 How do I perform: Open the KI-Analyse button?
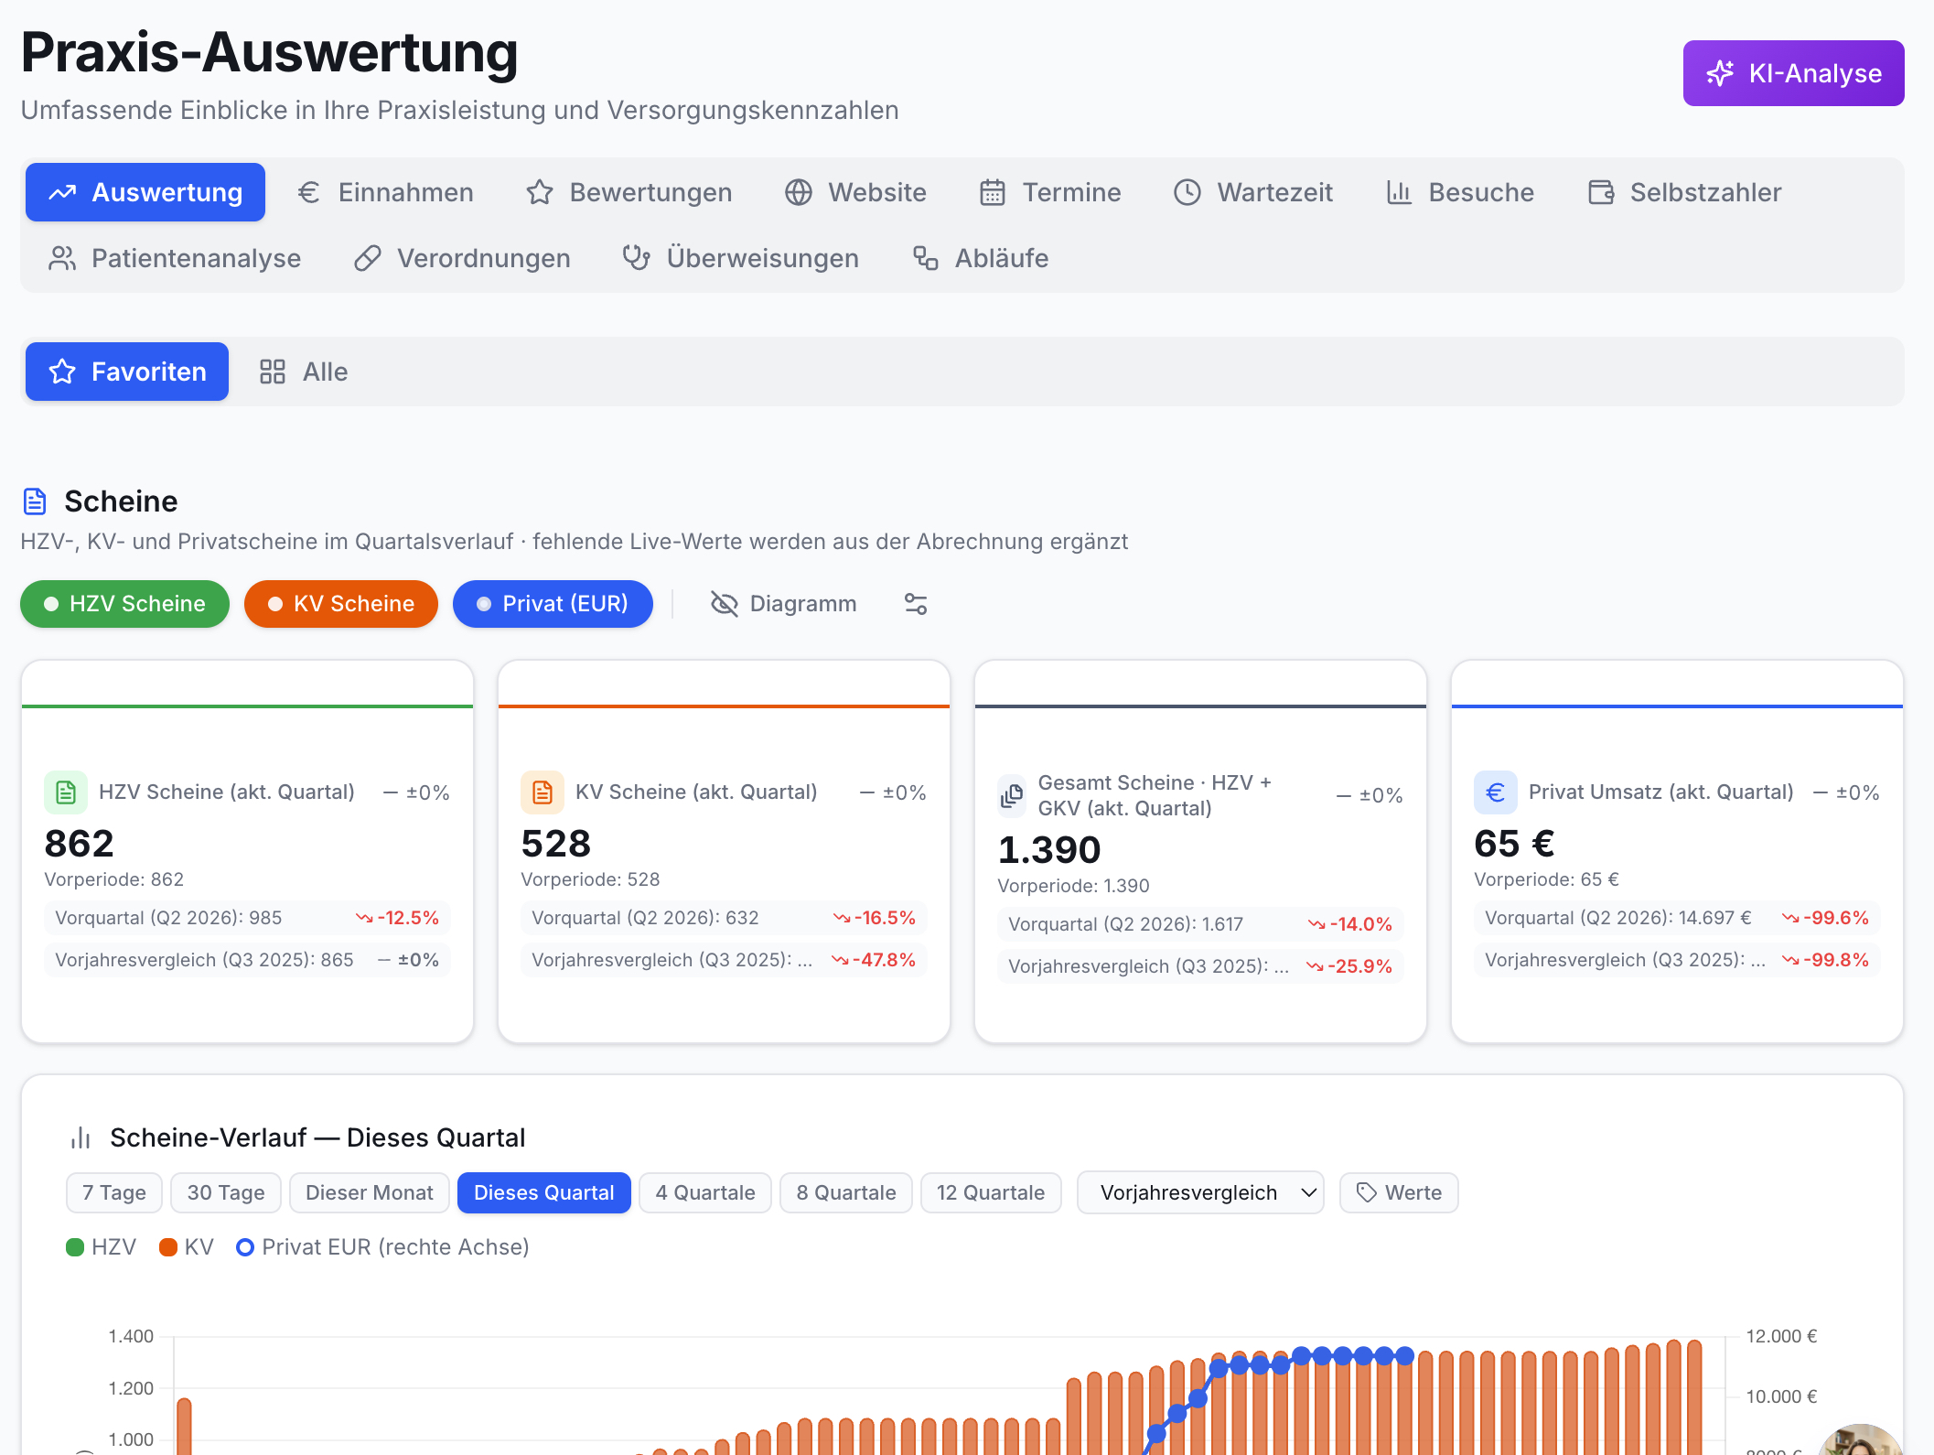point(1793,73)
